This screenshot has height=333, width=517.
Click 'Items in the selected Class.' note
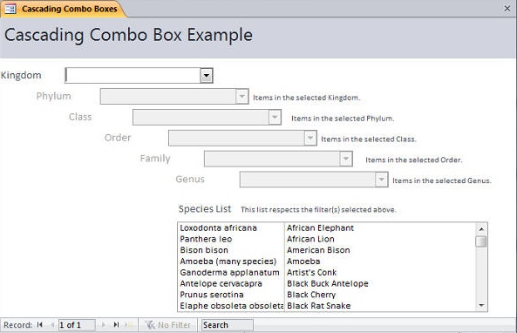(369, 139)
